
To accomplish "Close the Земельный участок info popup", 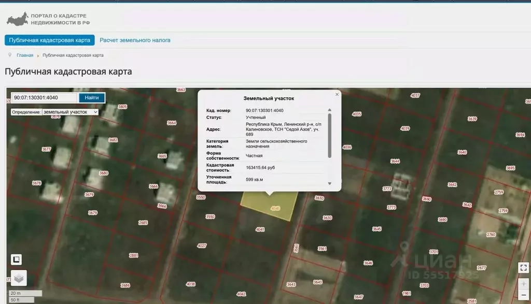I will (x=337, y=94).
